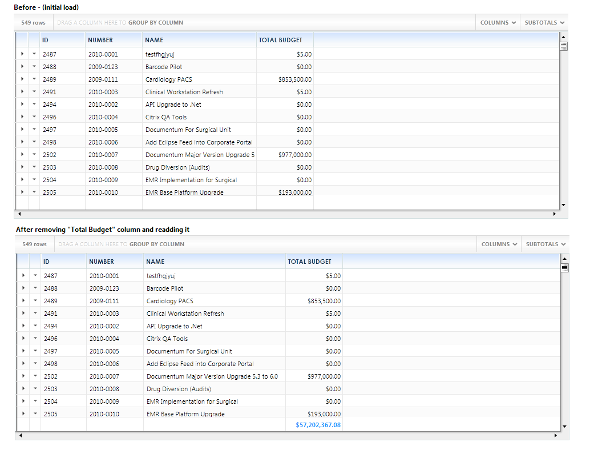Screen dimensions: 594x458
Task: Open the SUBTOTALS dropdown in the Before grid
Action: [x=544, y=23]
